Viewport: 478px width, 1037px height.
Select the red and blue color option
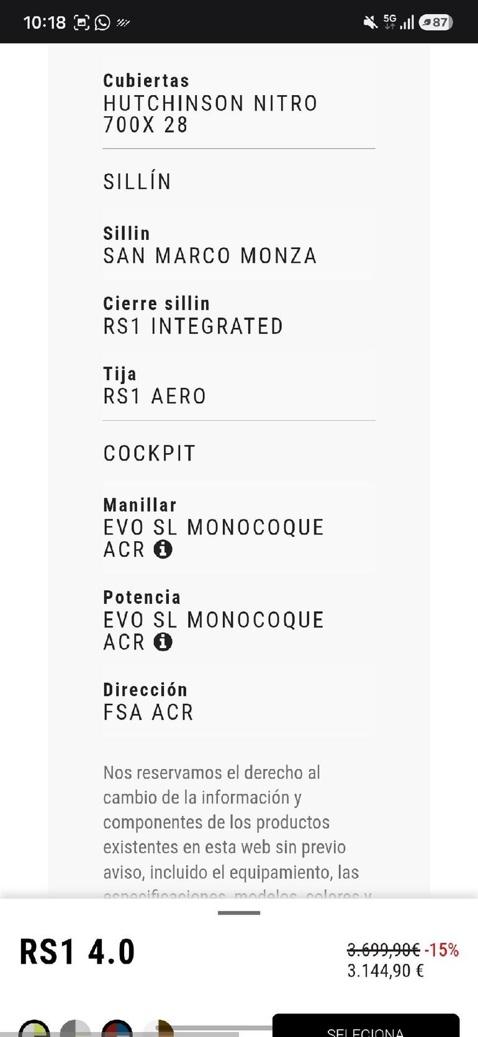(x=117, y=1028)
